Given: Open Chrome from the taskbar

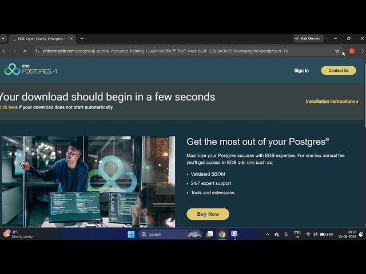Looking at the screenshot, I should pyautogui.click(x=222, y=235).
